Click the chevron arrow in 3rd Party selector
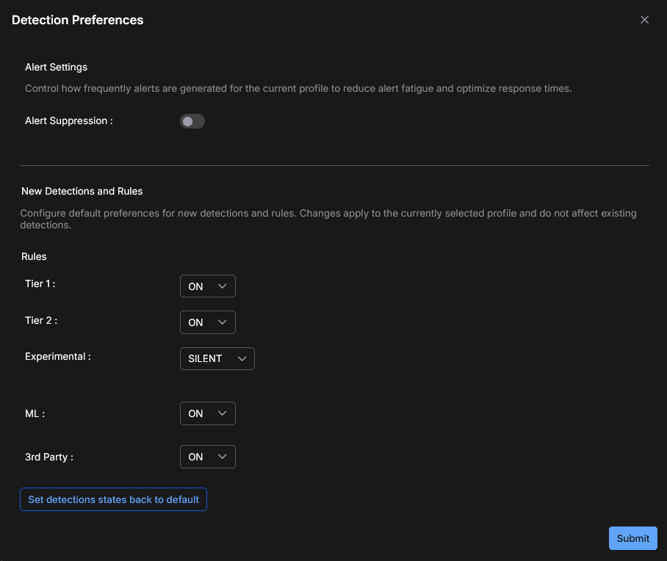Image resolution: width=667 pixels, height=561 pixels. (x=223, y=457)
